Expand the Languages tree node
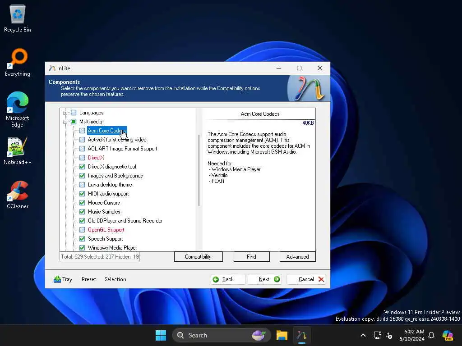Image resolution: width=462 pixels, height=346 pixels. click(65, 113)
